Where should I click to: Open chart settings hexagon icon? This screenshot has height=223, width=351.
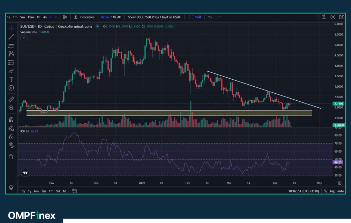333,17
